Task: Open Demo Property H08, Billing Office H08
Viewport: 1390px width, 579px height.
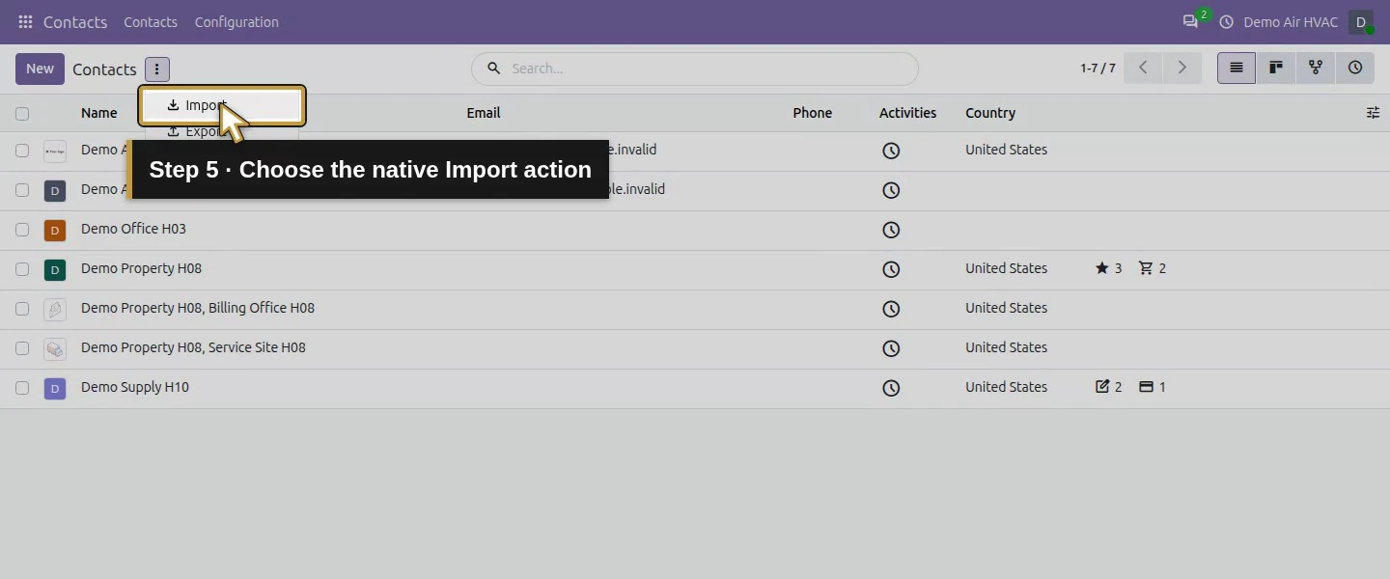Action: coord(198,308)
